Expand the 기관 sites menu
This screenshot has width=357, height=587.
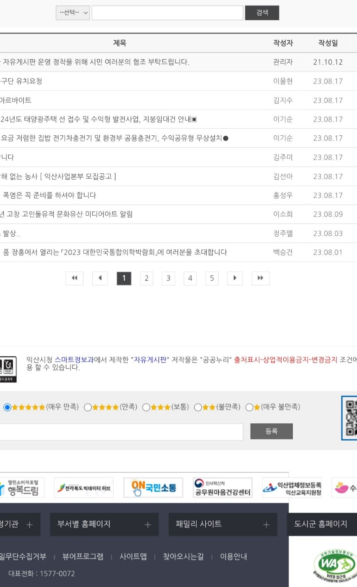coord(20,524)
